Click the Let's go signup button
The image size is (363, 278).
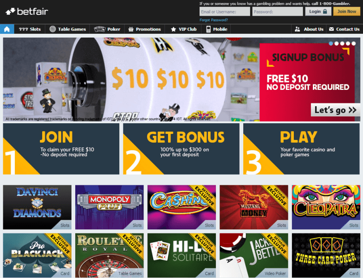point(335,110)
